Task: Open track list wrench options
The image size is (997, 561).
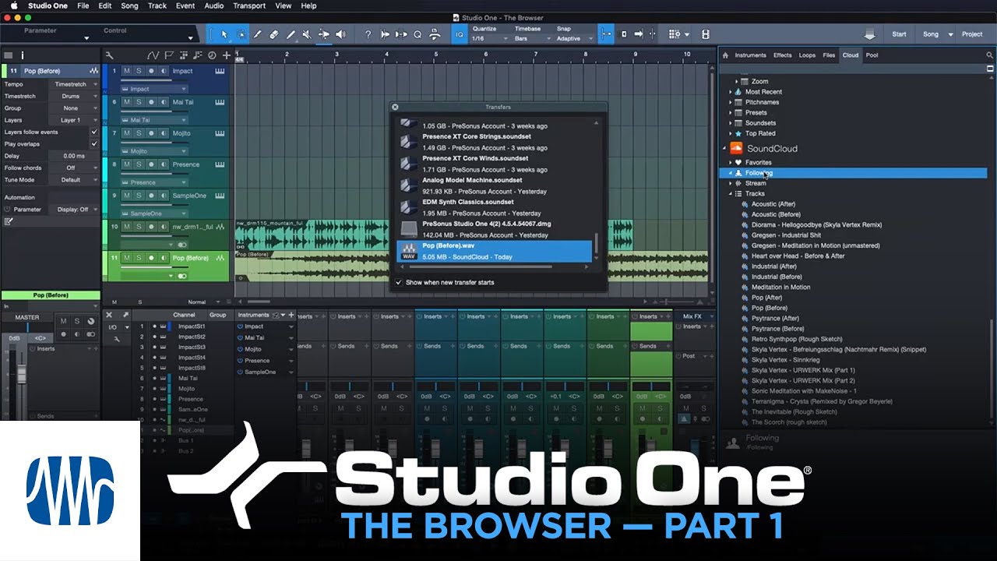Action: (x=109, y=55)
